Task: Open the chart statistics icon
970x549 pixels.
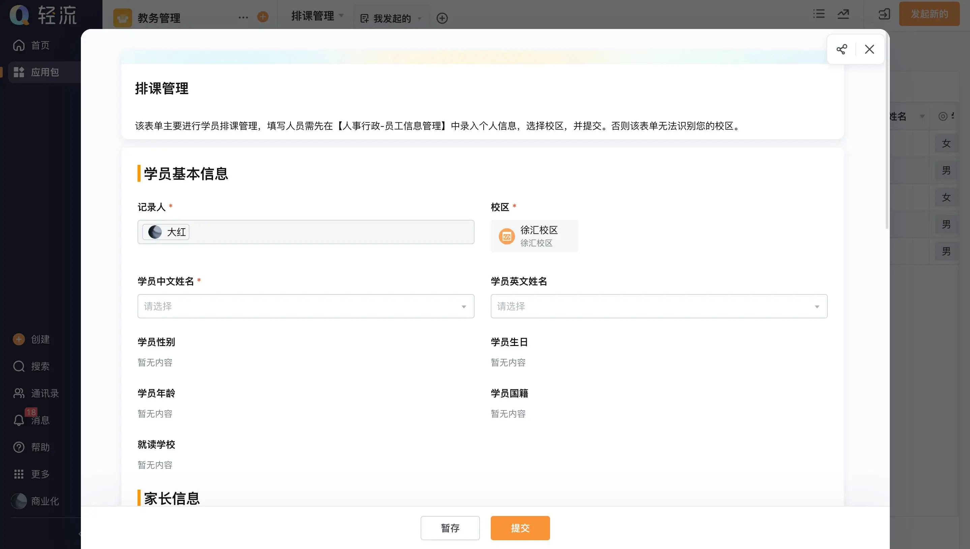Action: pos(843,14)
